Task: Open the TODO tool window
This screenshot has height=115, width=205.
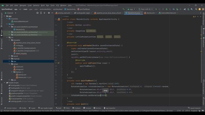Action: tap(67, 108)
